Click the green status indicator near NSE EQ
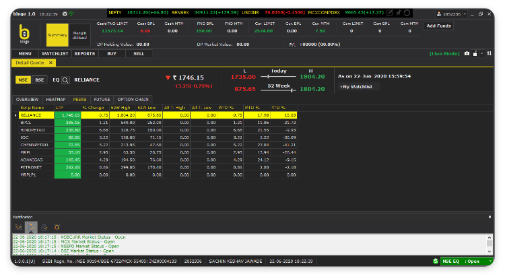The width and height of the screenshot is (505, 279). [436, 261]
